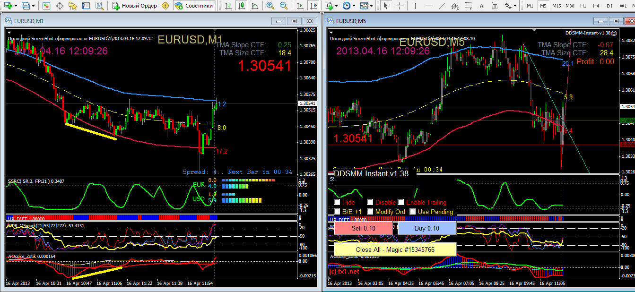The width and height of the screenshot is (635, 292).
Task: Open the profiles icon
Action: pyautogui.click(x=26, y=6)
